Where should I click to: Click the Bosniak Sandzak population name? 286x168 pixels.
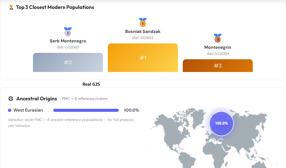click(x=143, y=31)
